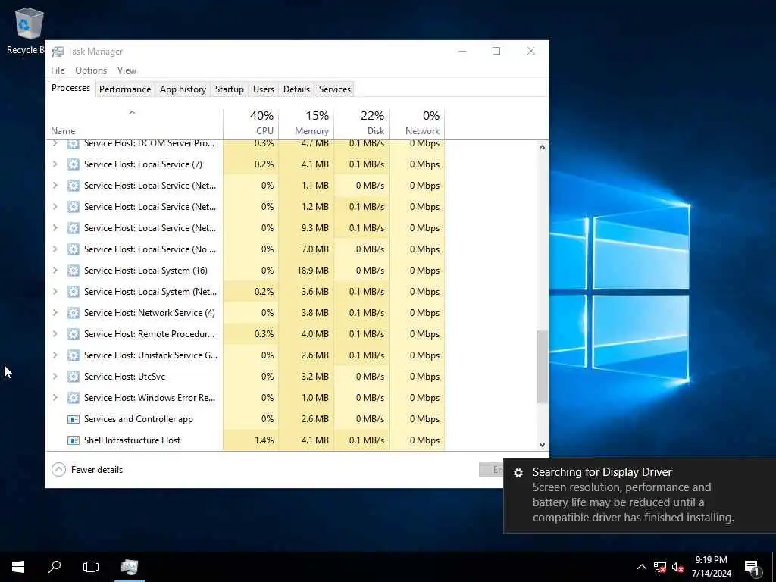The height and width of the screenshot is (582, 776).
Task: Click Task Manager taskbar icon
Action: (129, 567)
